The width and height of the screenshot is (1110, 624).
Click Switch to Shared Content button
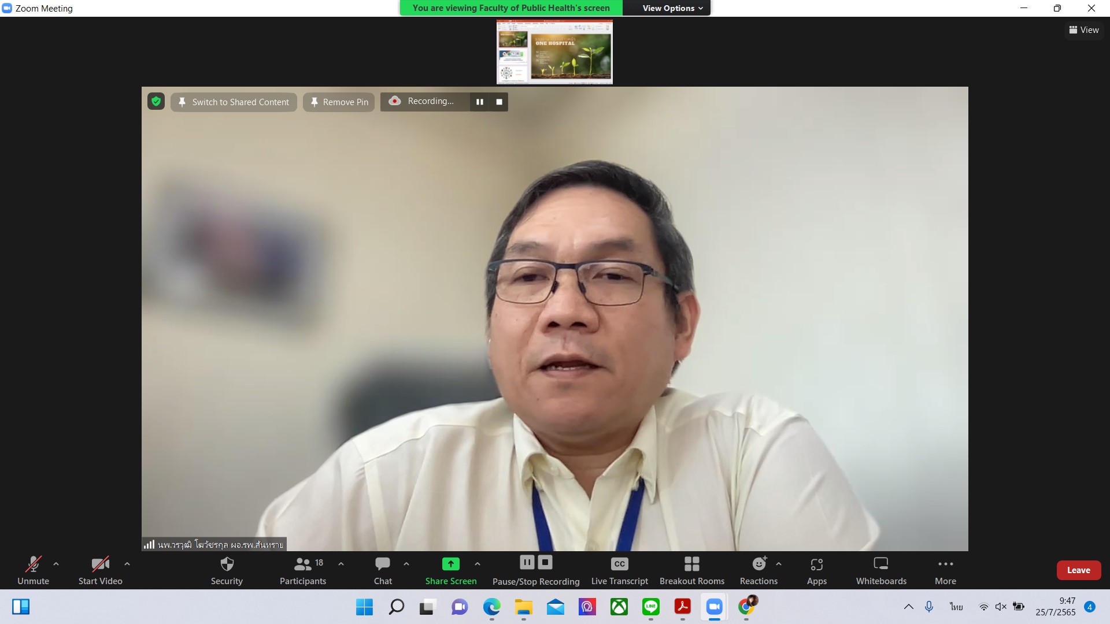[234, 102]
